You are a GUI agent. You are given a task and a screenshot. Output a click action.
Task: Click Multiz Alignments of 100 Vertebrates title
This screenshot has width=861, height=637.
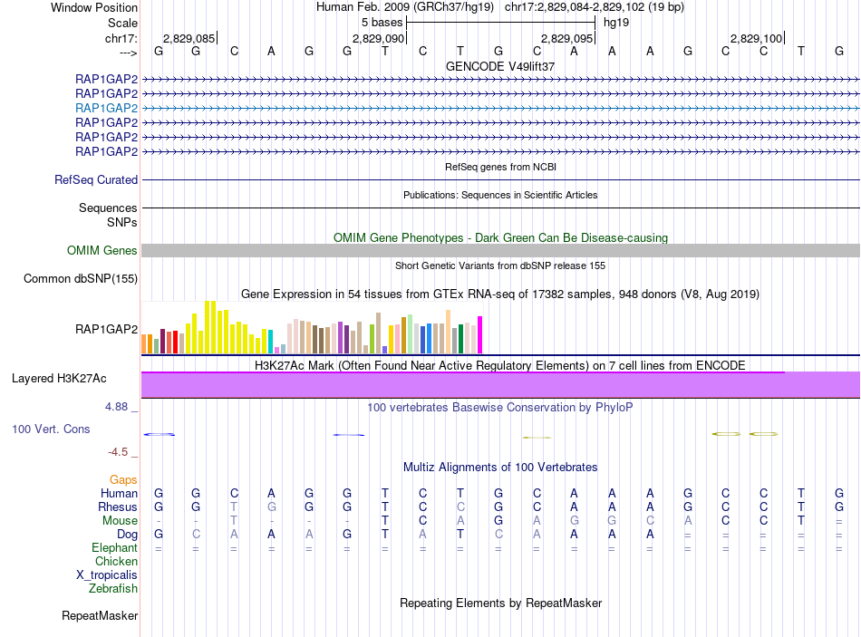(x=500, y=468)
